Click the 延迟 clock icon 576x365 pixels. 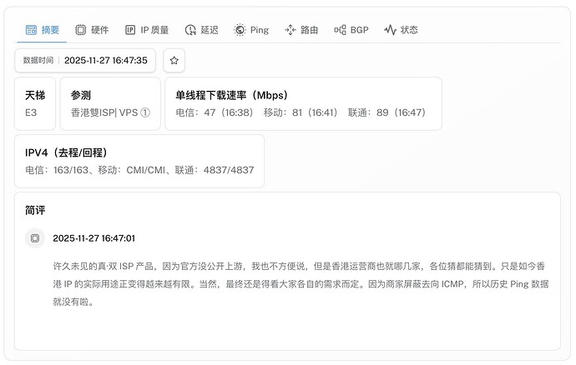pos(190,30)
